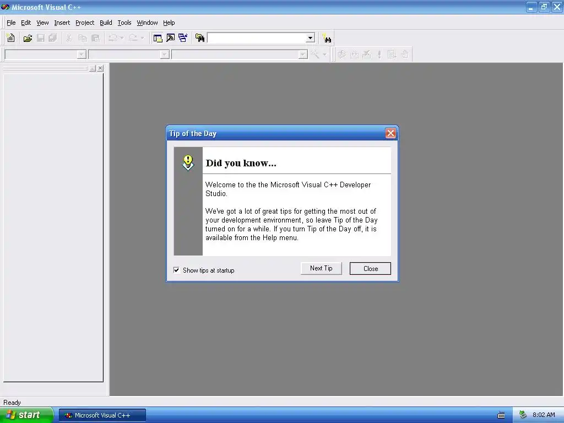Open the Undo history dropdown arrow
Image resolution: width=564 pixels, height=423 pixels.
[122, 38]
